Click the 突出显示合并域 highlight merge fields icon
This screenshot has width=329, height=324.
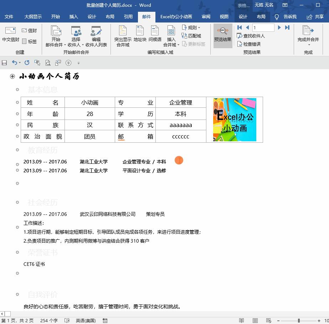pyautogui.click(x=122, y=36)
